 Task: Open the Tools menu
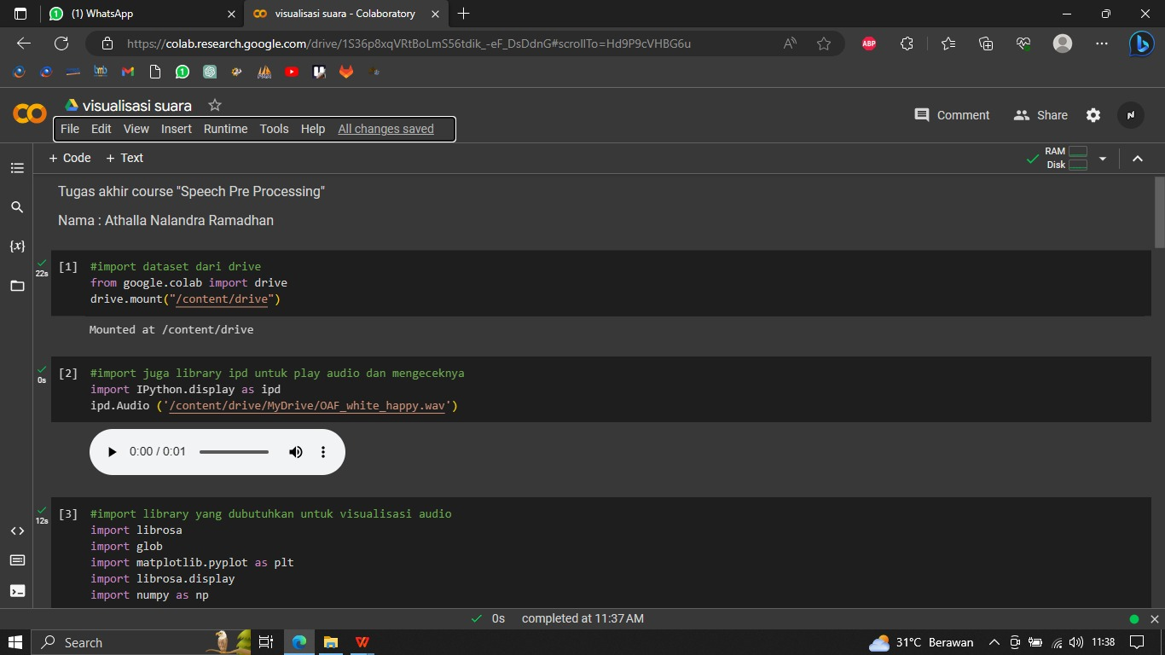[275, 129]
